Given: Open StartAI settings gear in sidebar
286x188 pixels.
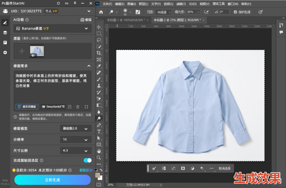Looking at the screenshot, I should (5, 53).
